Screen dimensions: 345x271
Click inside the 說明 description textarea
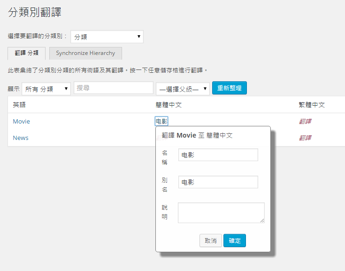click(221, 212)
